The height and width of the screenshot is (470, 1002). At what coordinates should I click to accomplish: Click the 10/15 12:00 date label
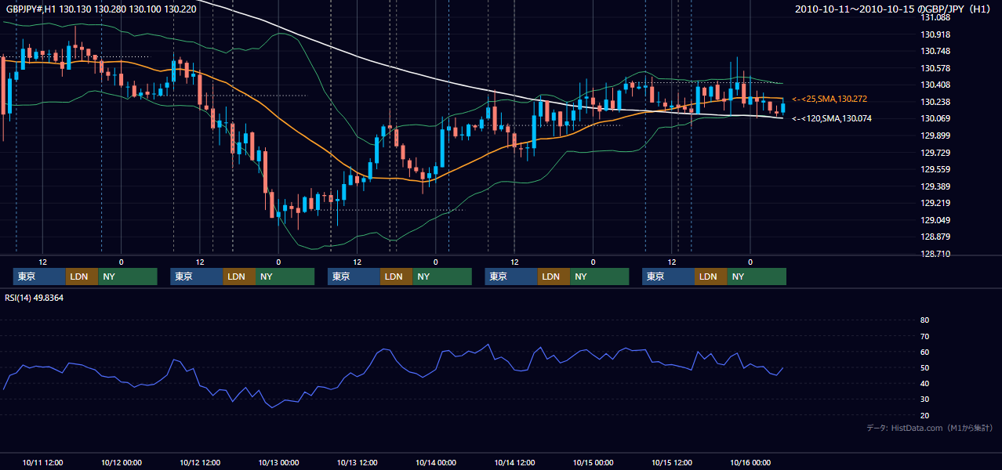672,462
